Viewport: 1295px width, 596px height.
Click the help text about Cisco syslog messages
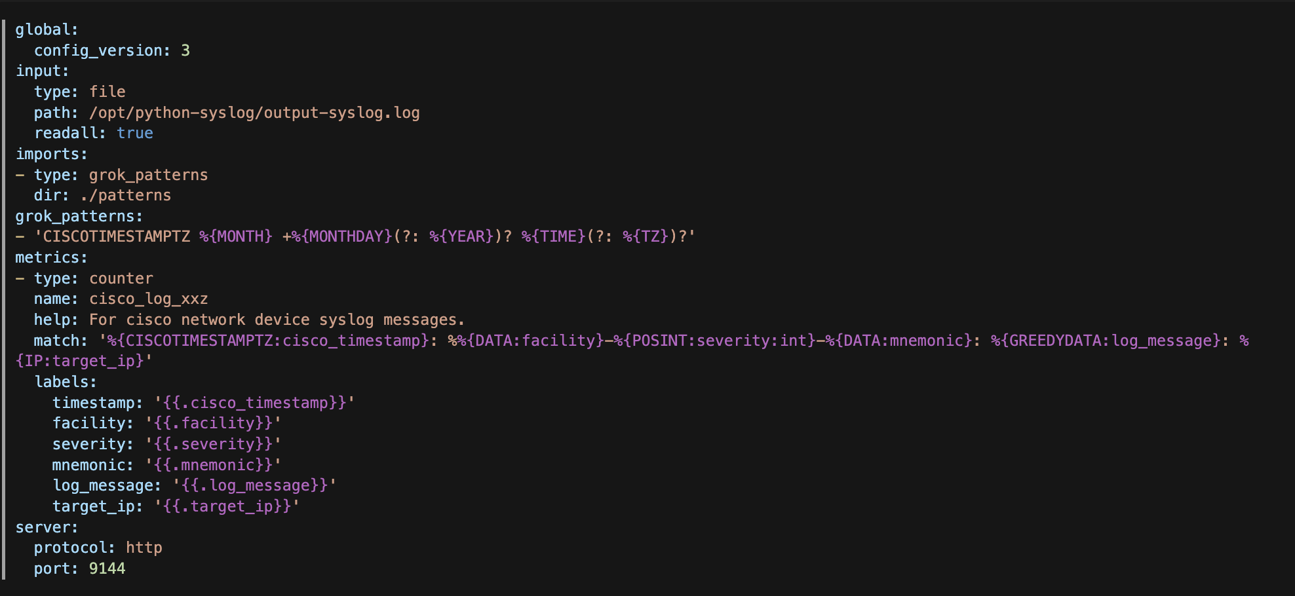click(x=277, y=320)
